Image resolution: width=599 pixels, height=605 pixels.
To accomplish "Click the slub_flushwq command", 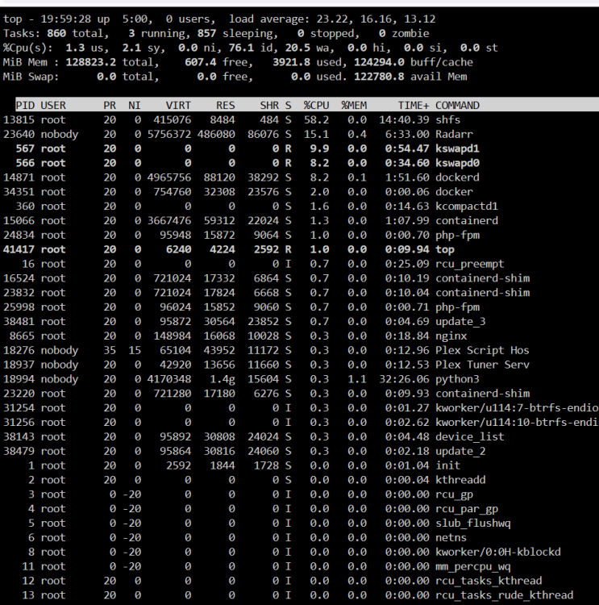I will [473, 524].
